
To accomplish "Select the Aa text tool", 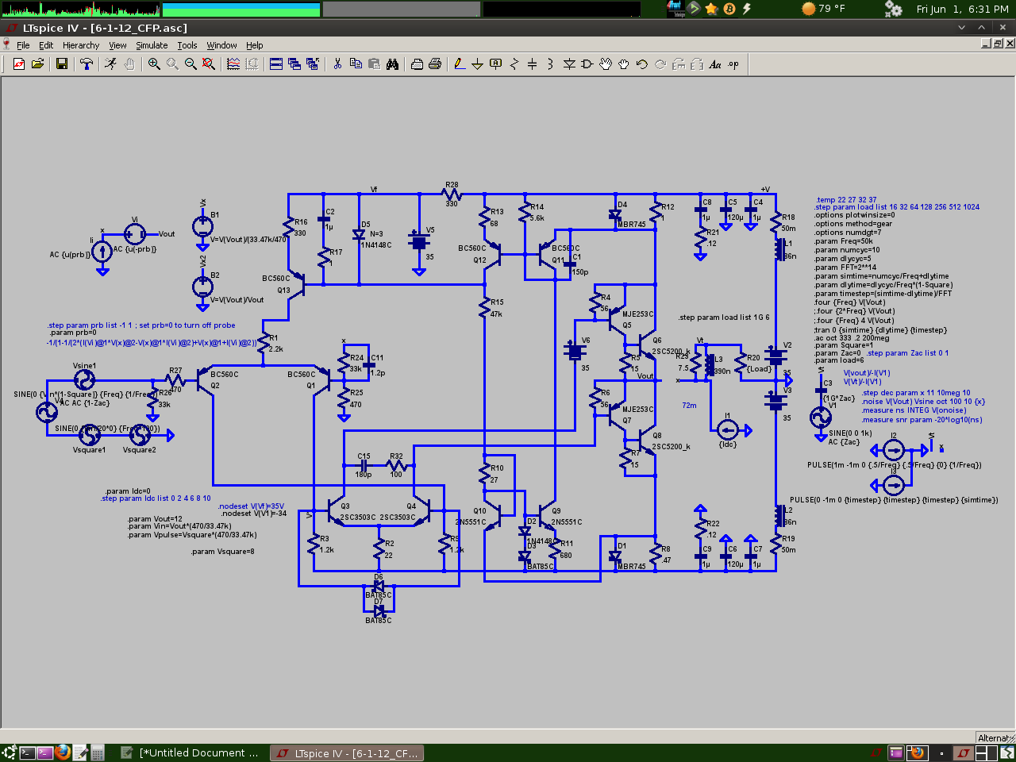I will click(x=715, y=63).
